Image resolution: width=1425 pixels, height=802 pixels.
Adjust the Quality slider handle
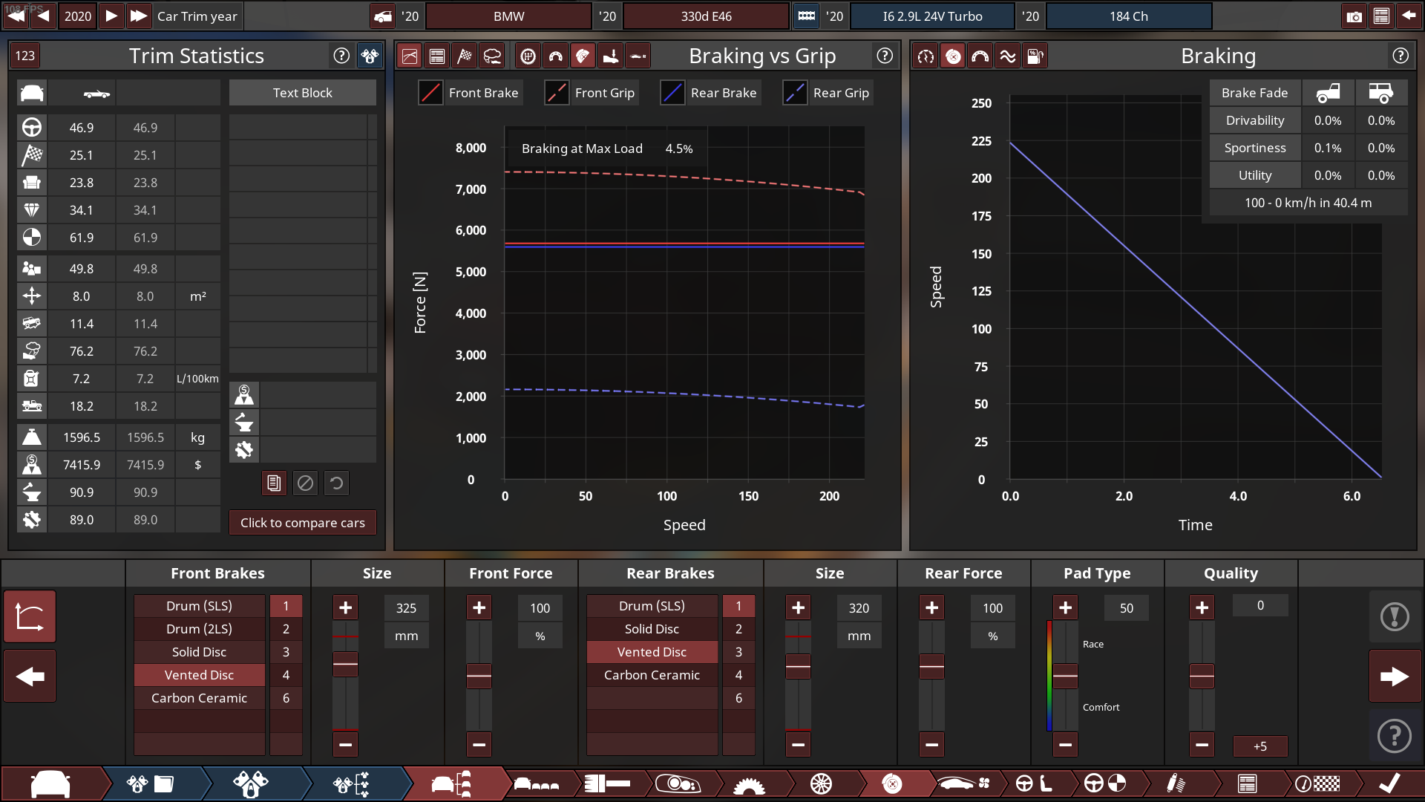pos(1202,676)
